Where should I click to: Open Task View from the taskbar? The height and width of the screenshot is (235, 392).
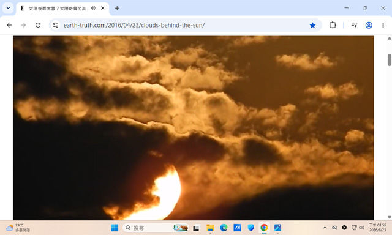pyautogui.click(x=196, y=228)
